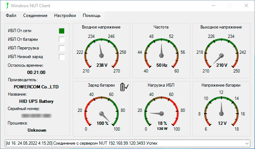Click the remaining time 00:21:00 value
The width and height of the screenshot is (255, 149).
click(36, 73)
